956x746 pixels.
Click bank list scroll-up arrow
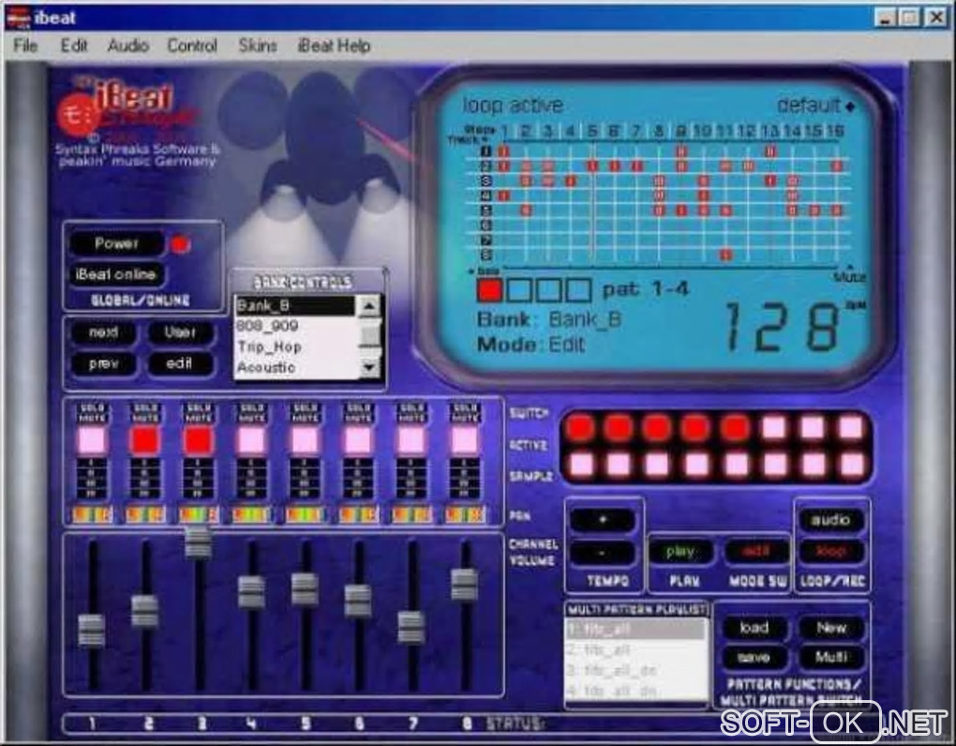pyautogui.click(x=369, y=306)
